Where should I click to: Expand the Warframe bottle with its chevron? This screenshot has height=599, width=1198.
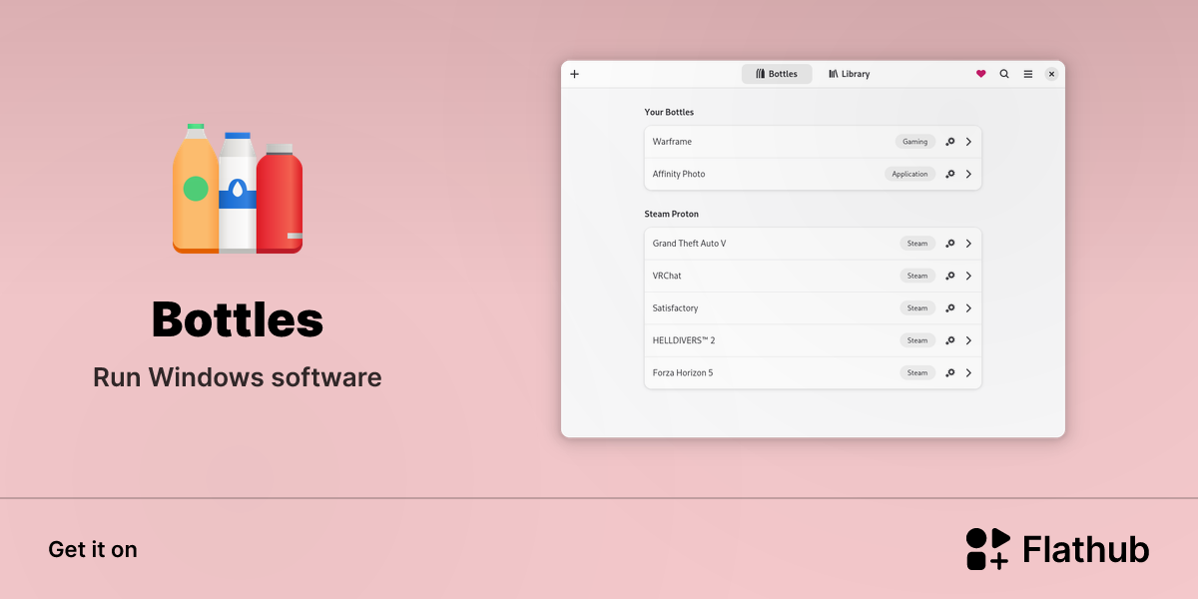(x=968, y=142)
